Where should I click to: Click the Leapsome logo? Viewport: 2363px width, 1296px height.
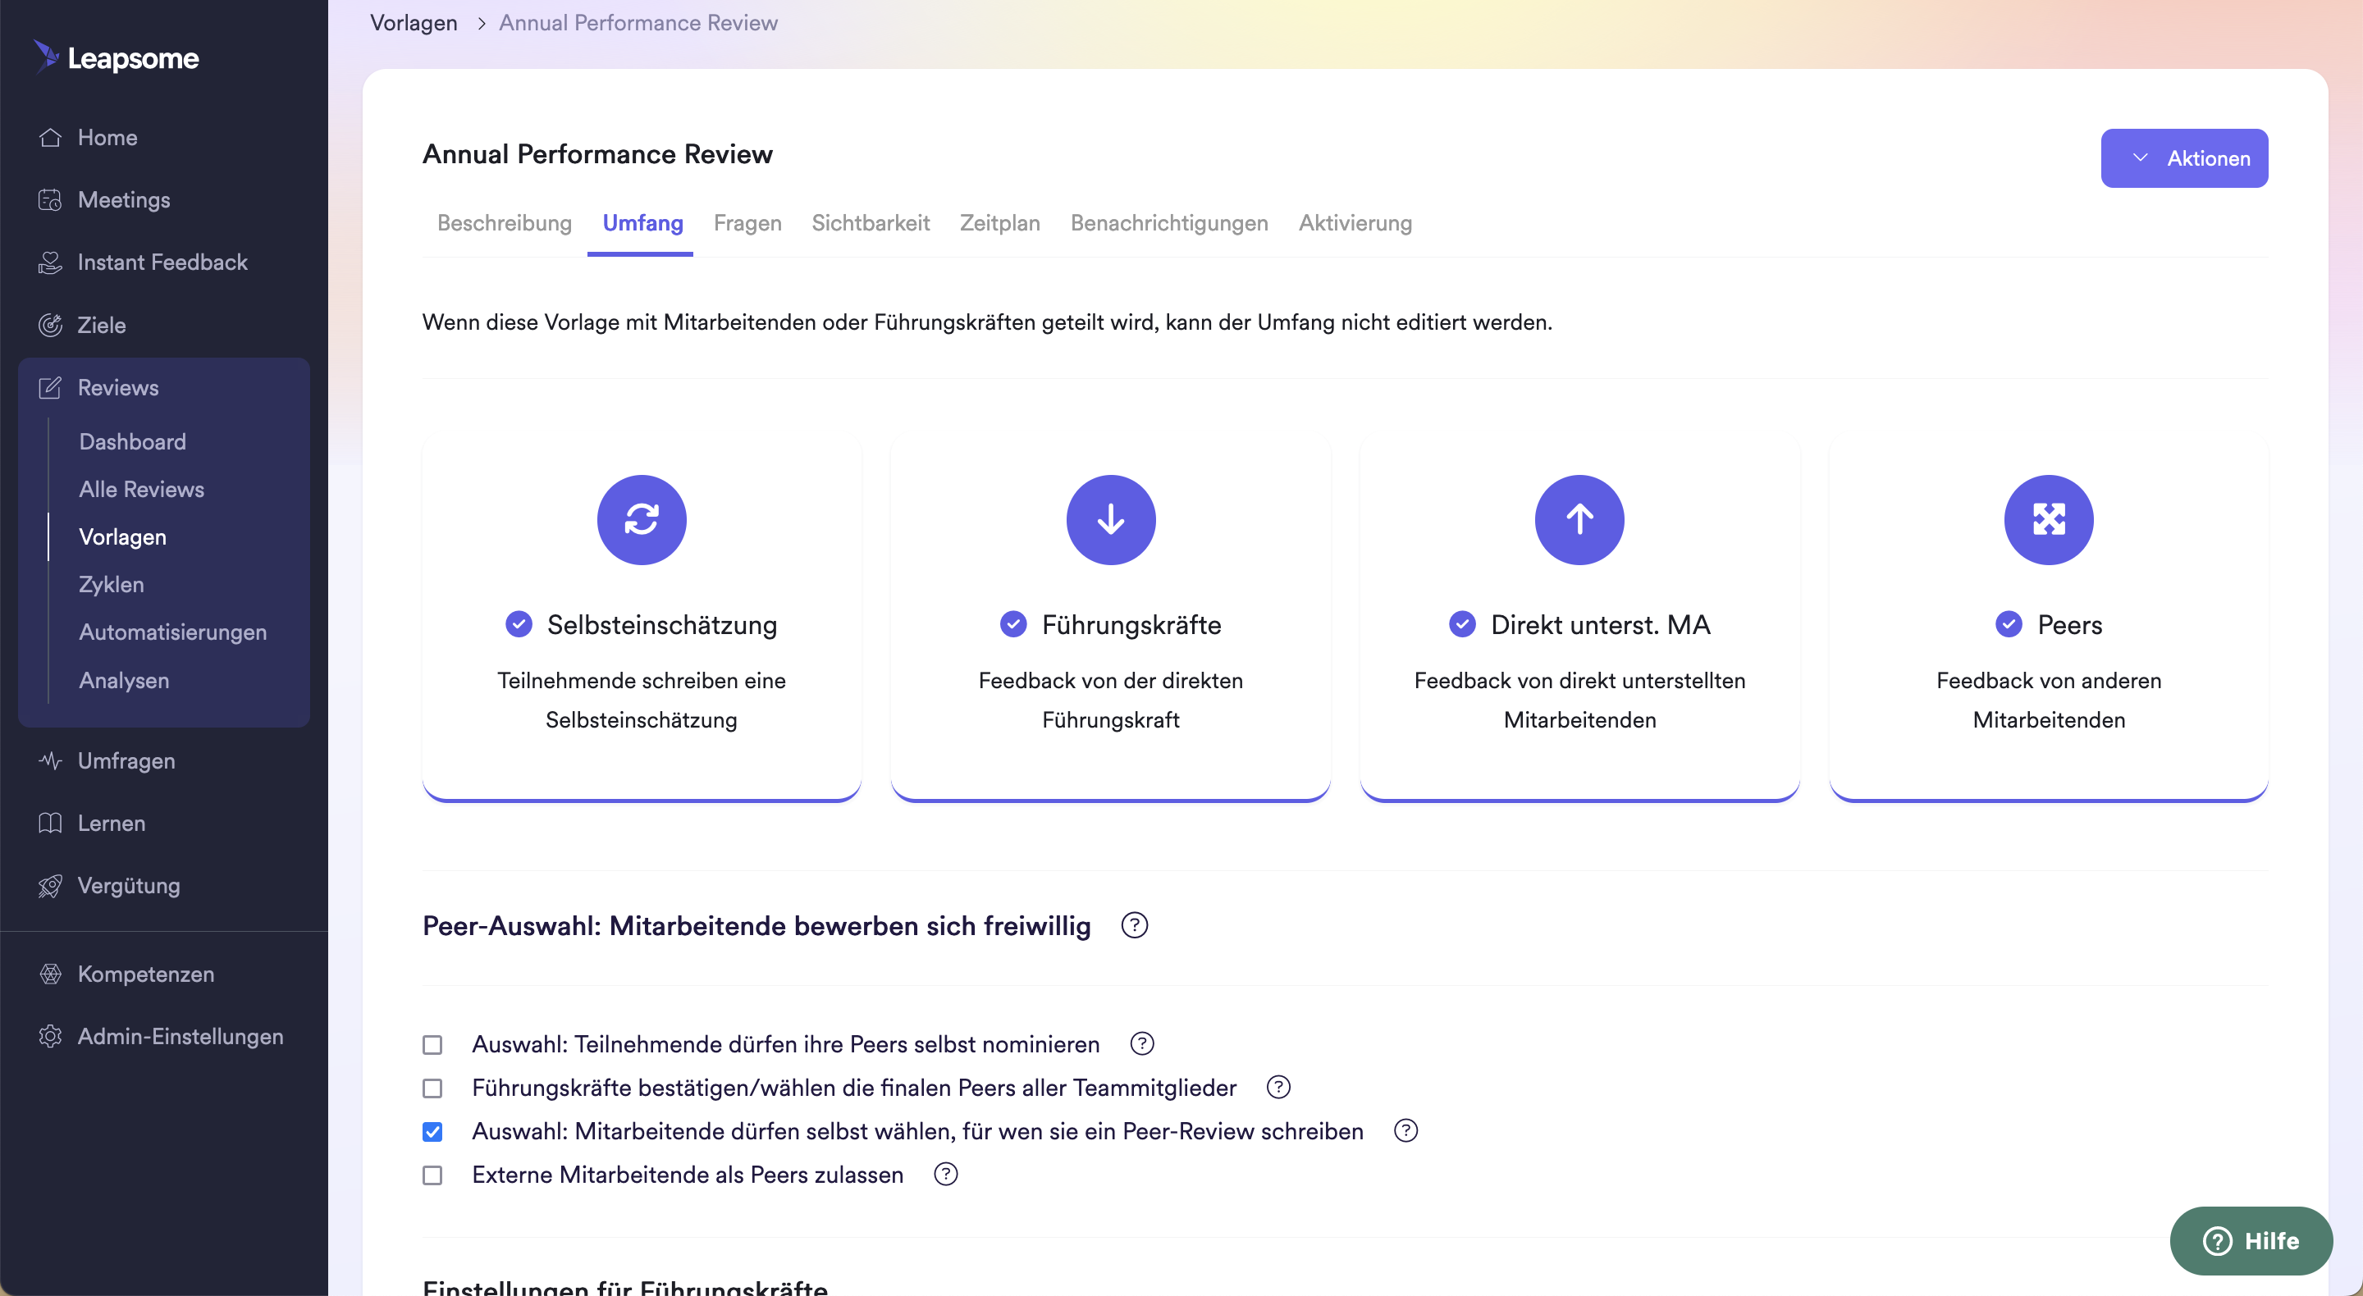point(117,57)
